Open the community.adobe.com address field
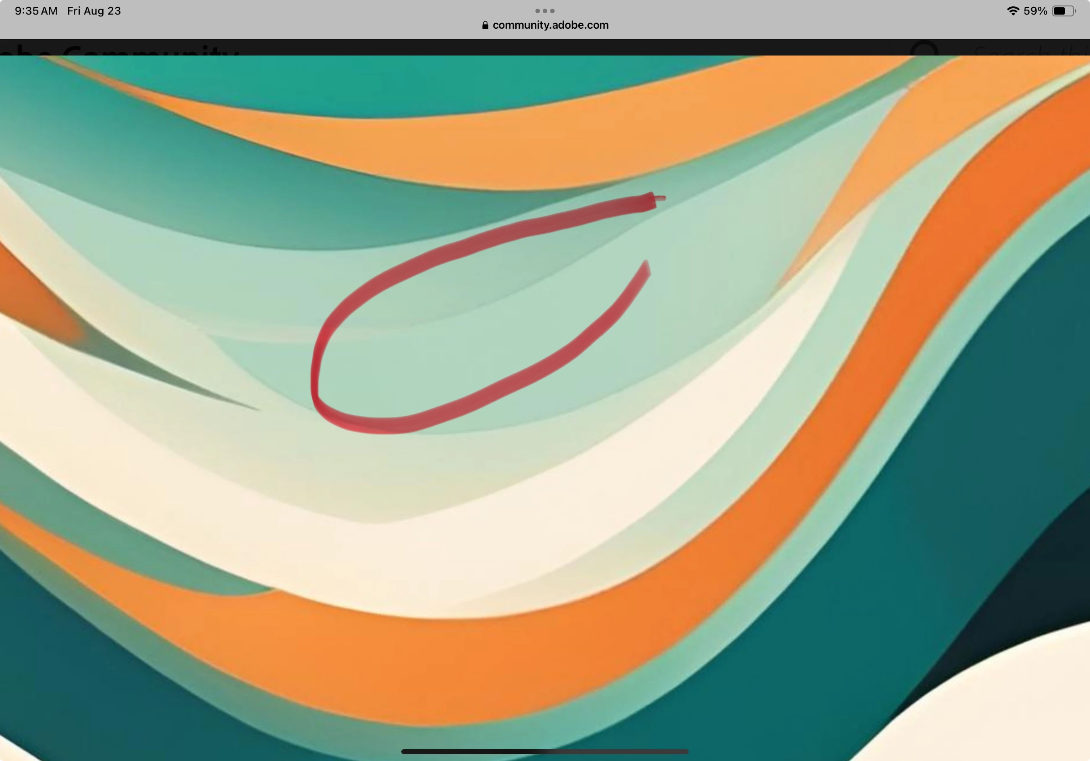The height and width of the screenshot is (761, 1090). 550,25
